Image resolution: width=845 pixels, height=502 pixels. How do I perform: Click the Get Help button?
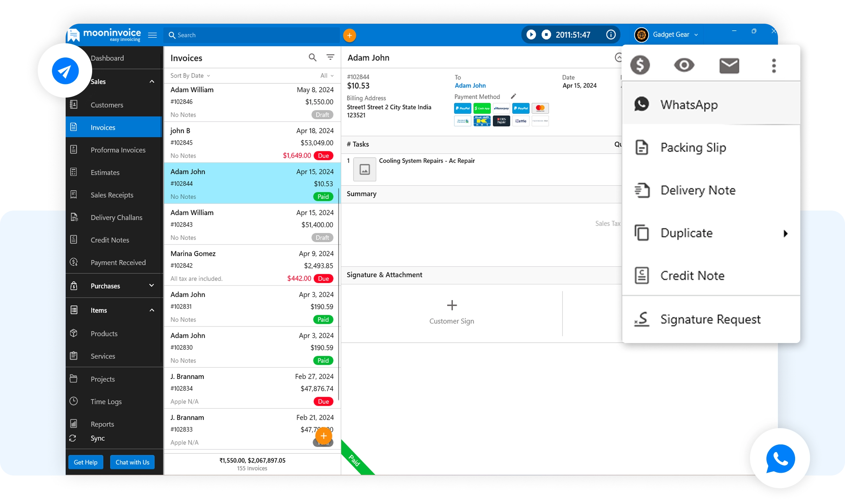[86, 462]
